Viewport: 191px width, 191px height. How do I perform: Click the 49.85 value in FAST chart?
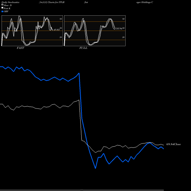57,30
